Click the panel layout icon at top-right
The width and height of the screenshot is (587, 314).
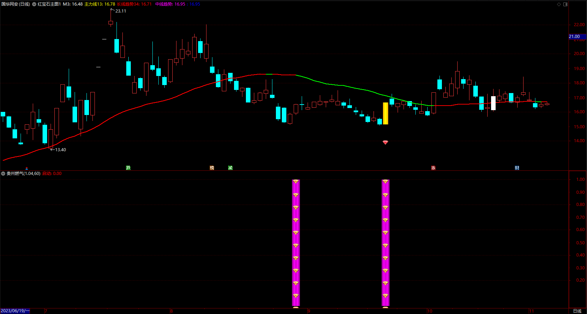point(565,4)
